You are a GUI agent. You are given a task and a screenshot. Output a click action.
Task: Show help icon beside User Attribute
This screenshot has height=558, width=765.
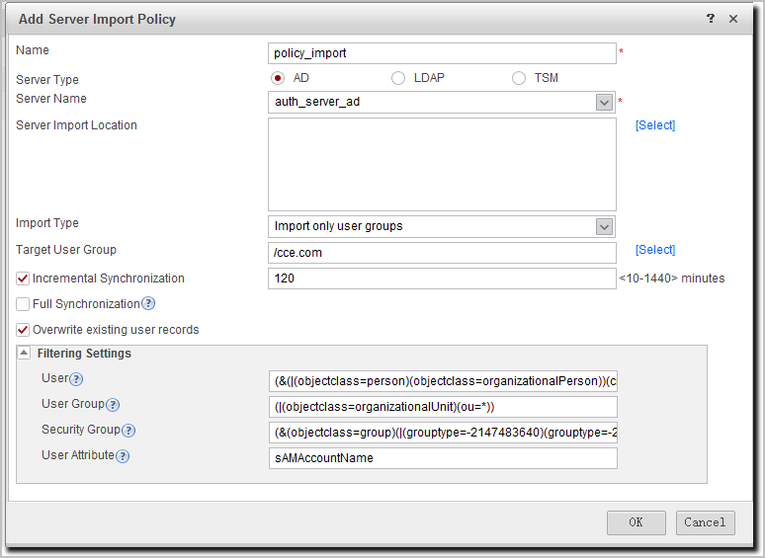[123, 456]
